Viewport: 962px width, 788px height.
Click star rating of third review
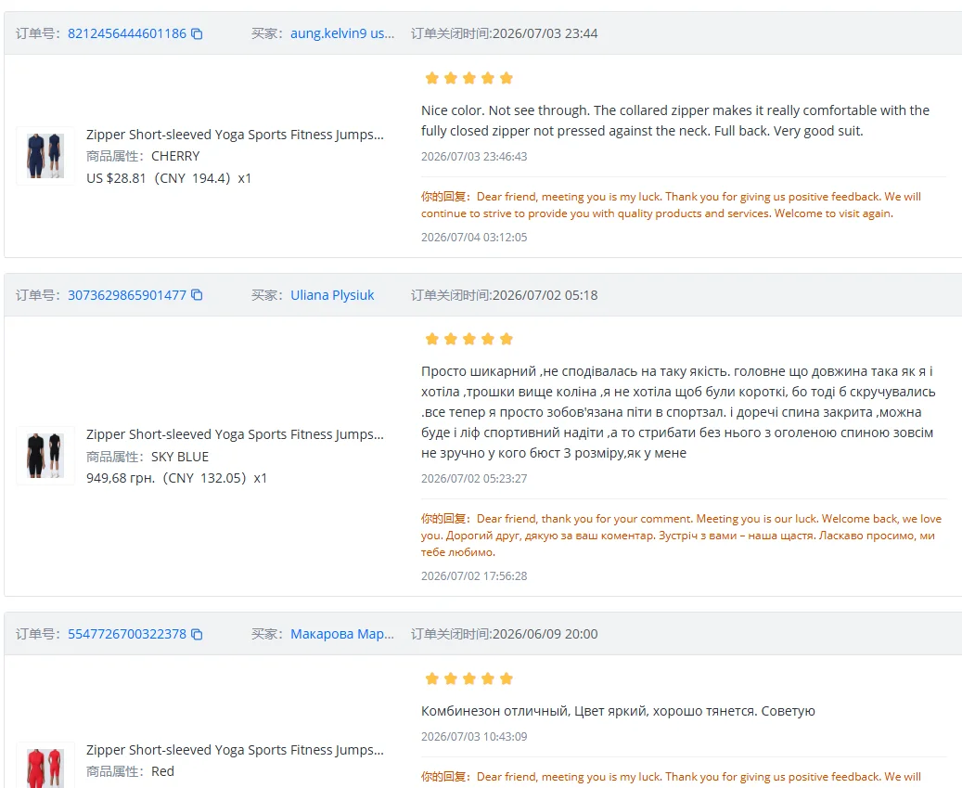point(468,678)
